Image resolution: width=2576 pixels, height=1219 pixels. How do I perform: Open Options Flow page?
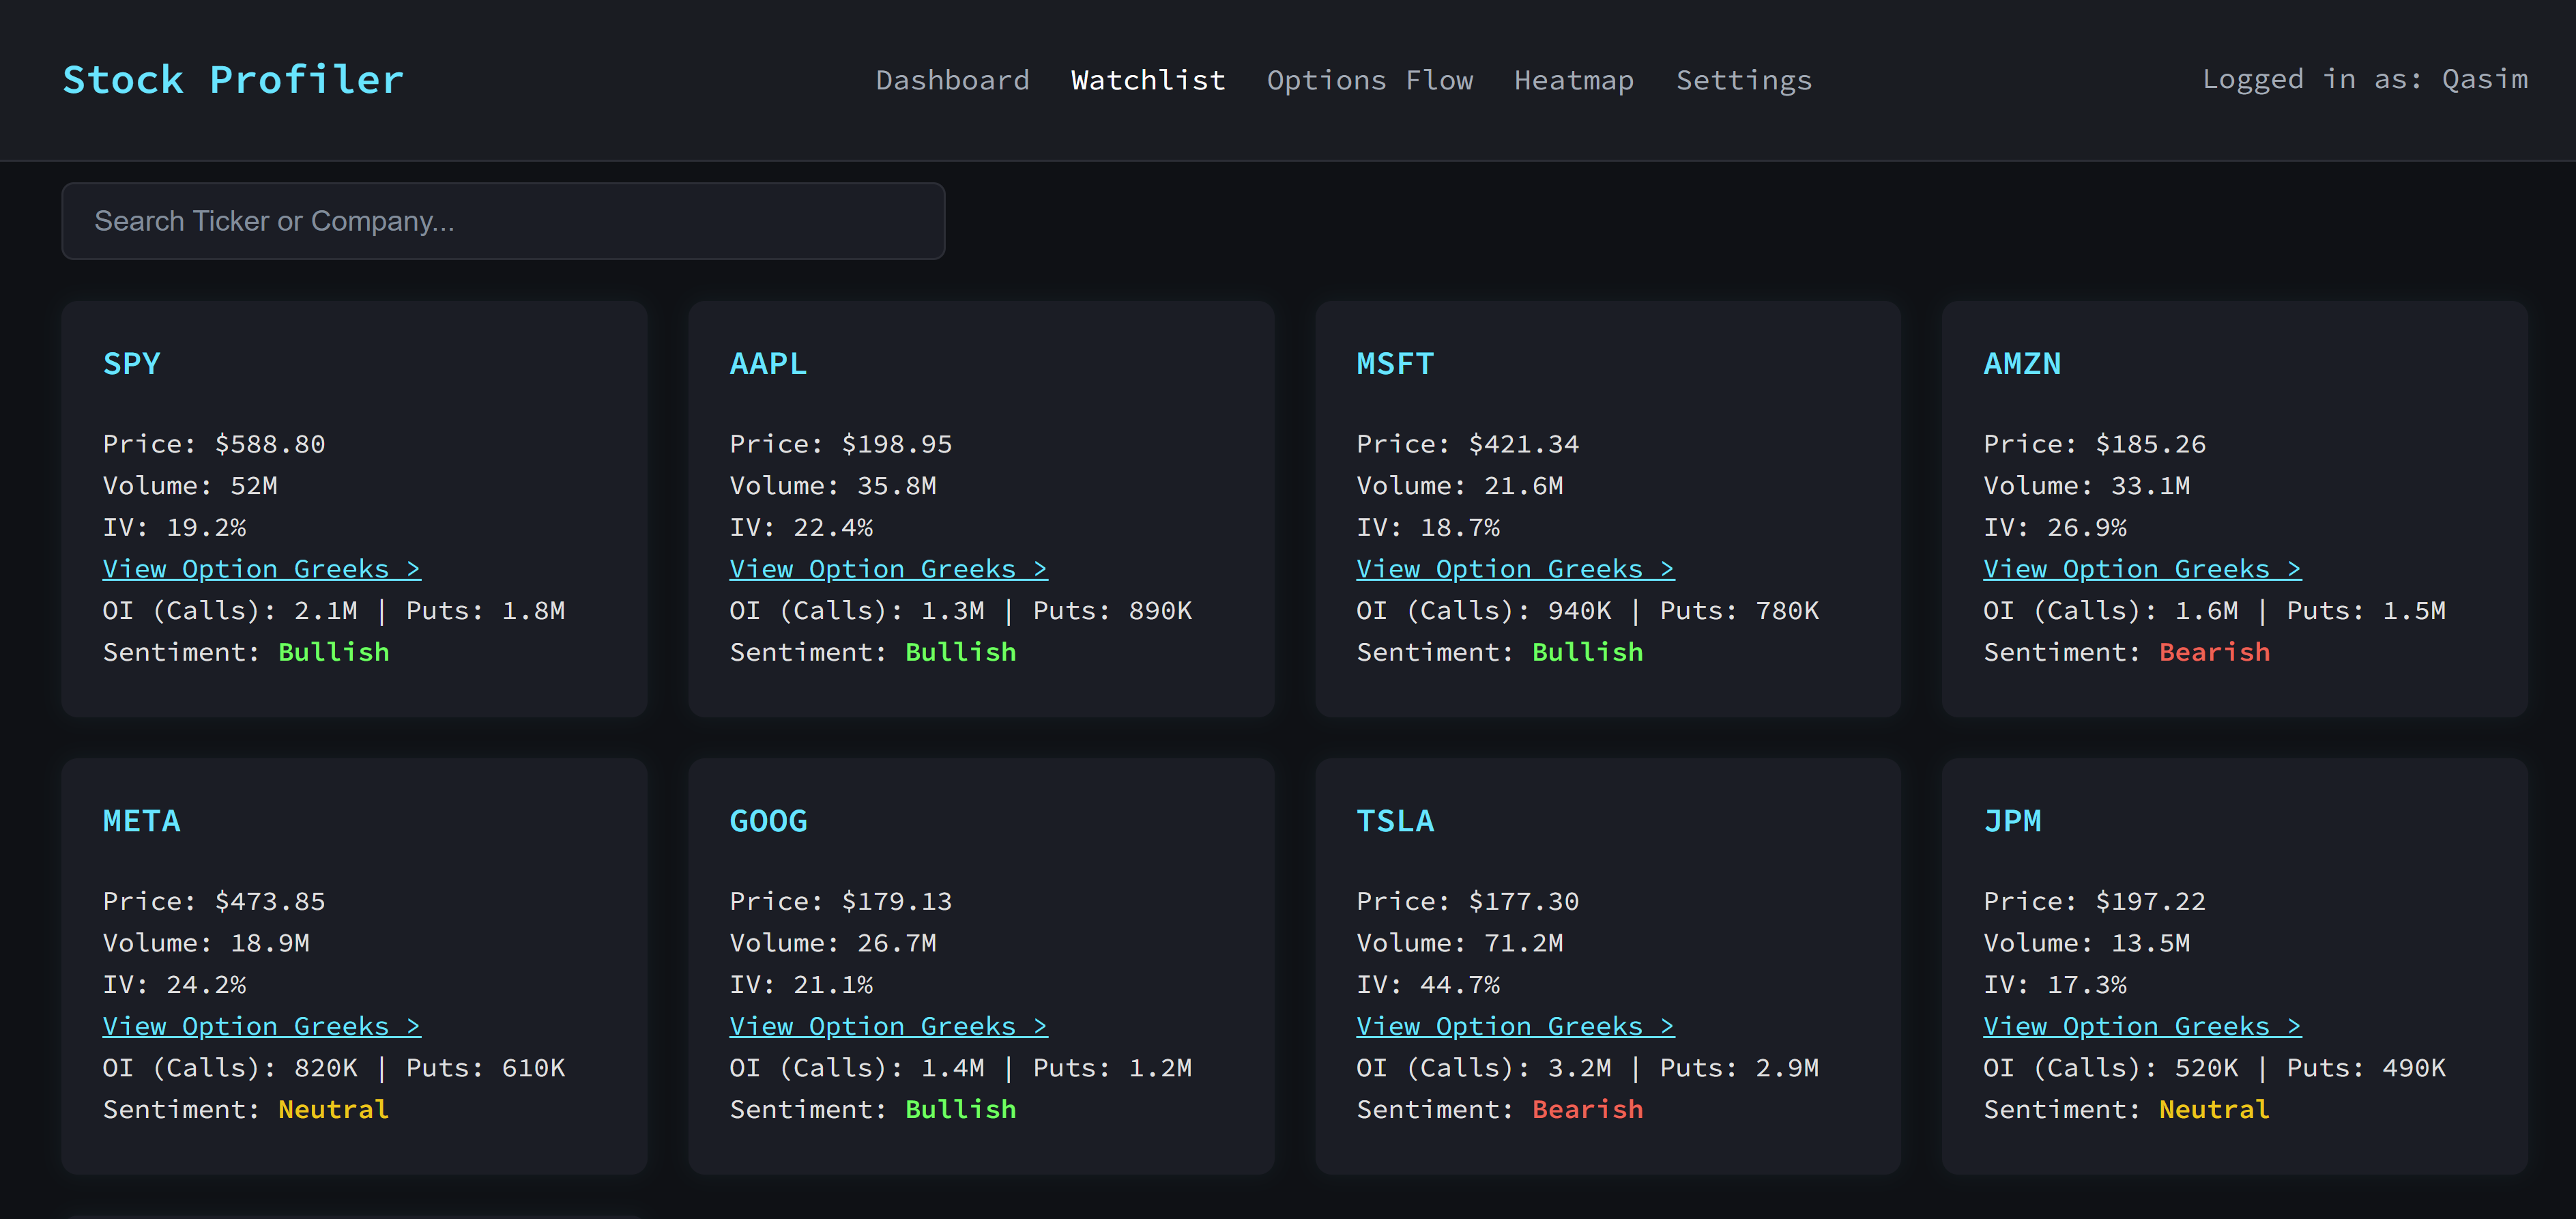click(1370, 80)
